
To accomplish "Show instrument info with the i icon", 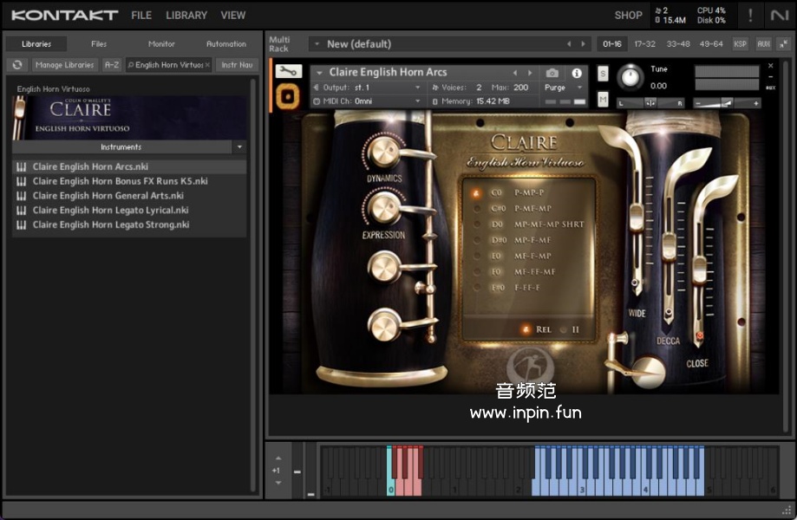I will pos(577,74).
